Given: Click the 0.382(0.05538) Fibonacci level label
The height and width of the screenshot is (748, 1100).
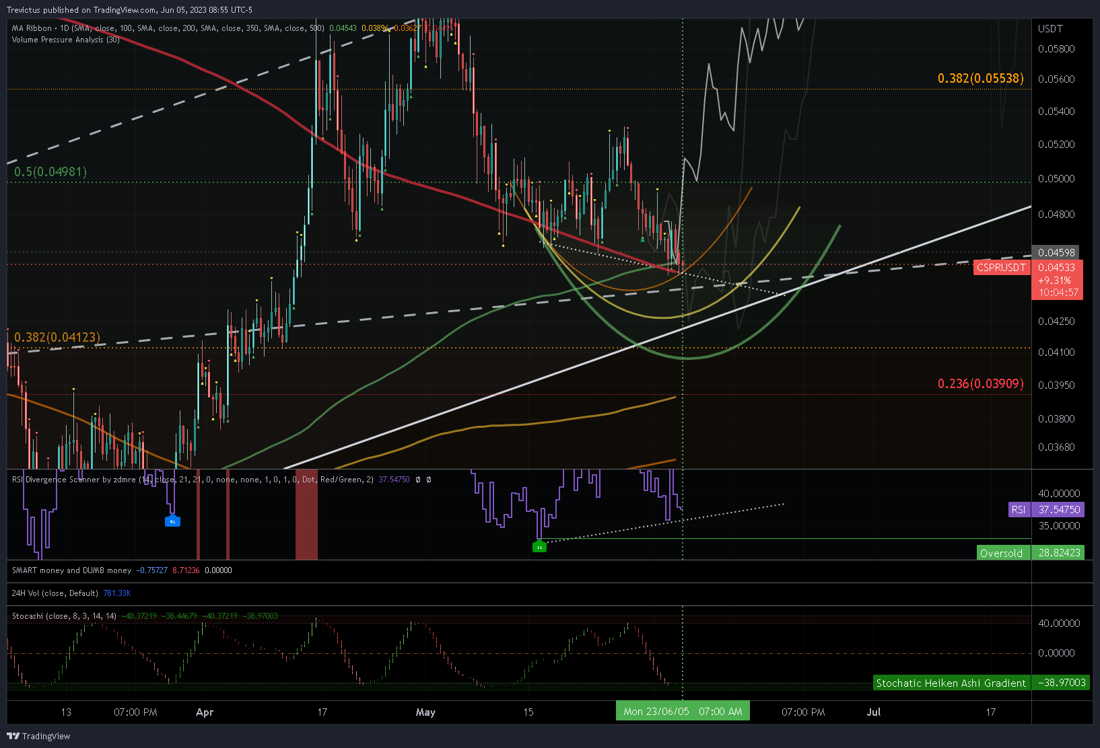Looking at the screenshot, I should point(980,78).
